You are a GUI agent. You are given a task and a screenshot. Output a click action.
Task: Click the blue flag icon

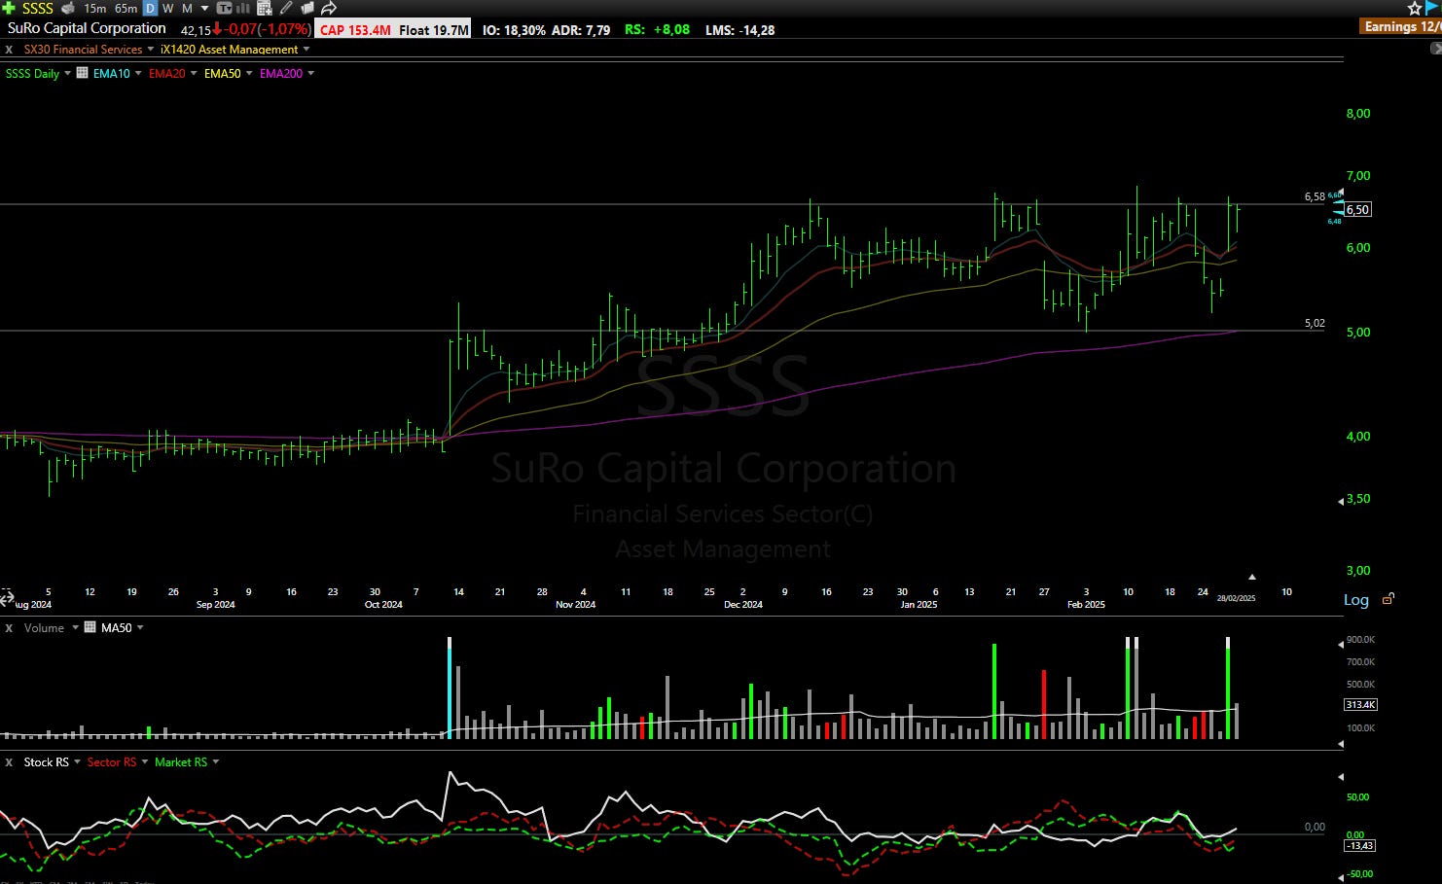tap(1432, 8)
